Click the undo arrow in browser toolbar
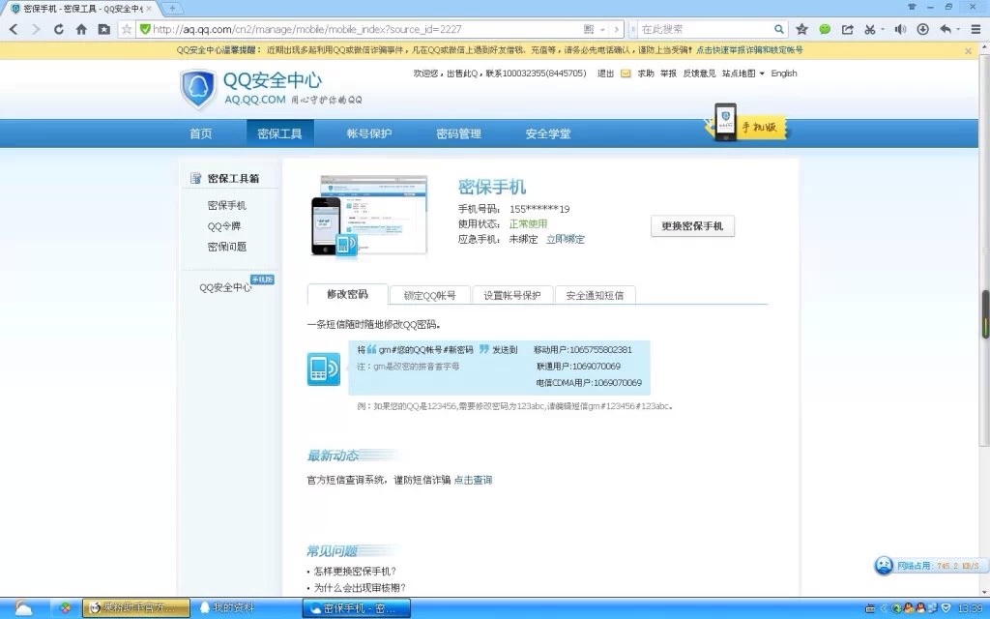 [x=946, y=29]
